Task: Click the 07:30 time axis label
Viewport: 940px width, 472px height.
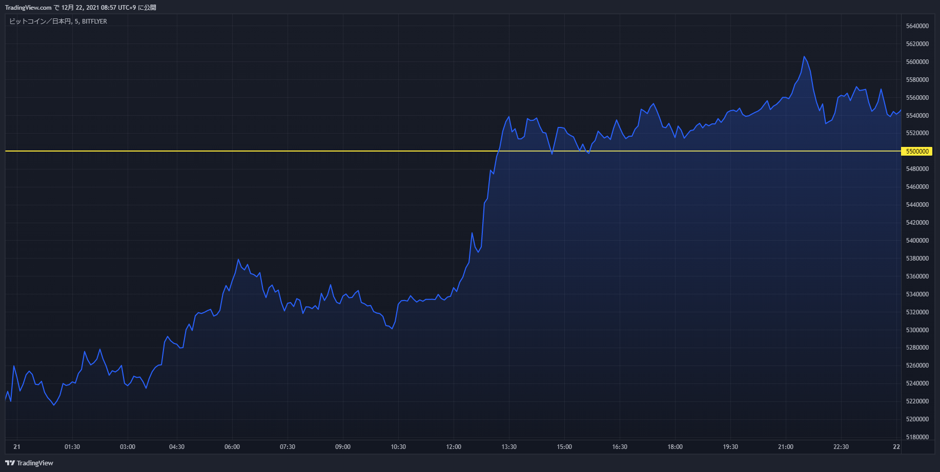Action: [x=288, y=447]
